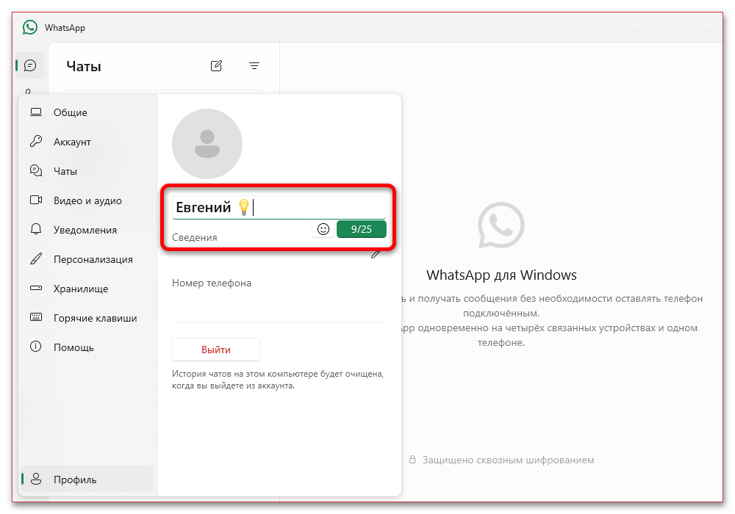Click the info icon next to Помощь
Screen dimensions: 735x514
(36, 347)
